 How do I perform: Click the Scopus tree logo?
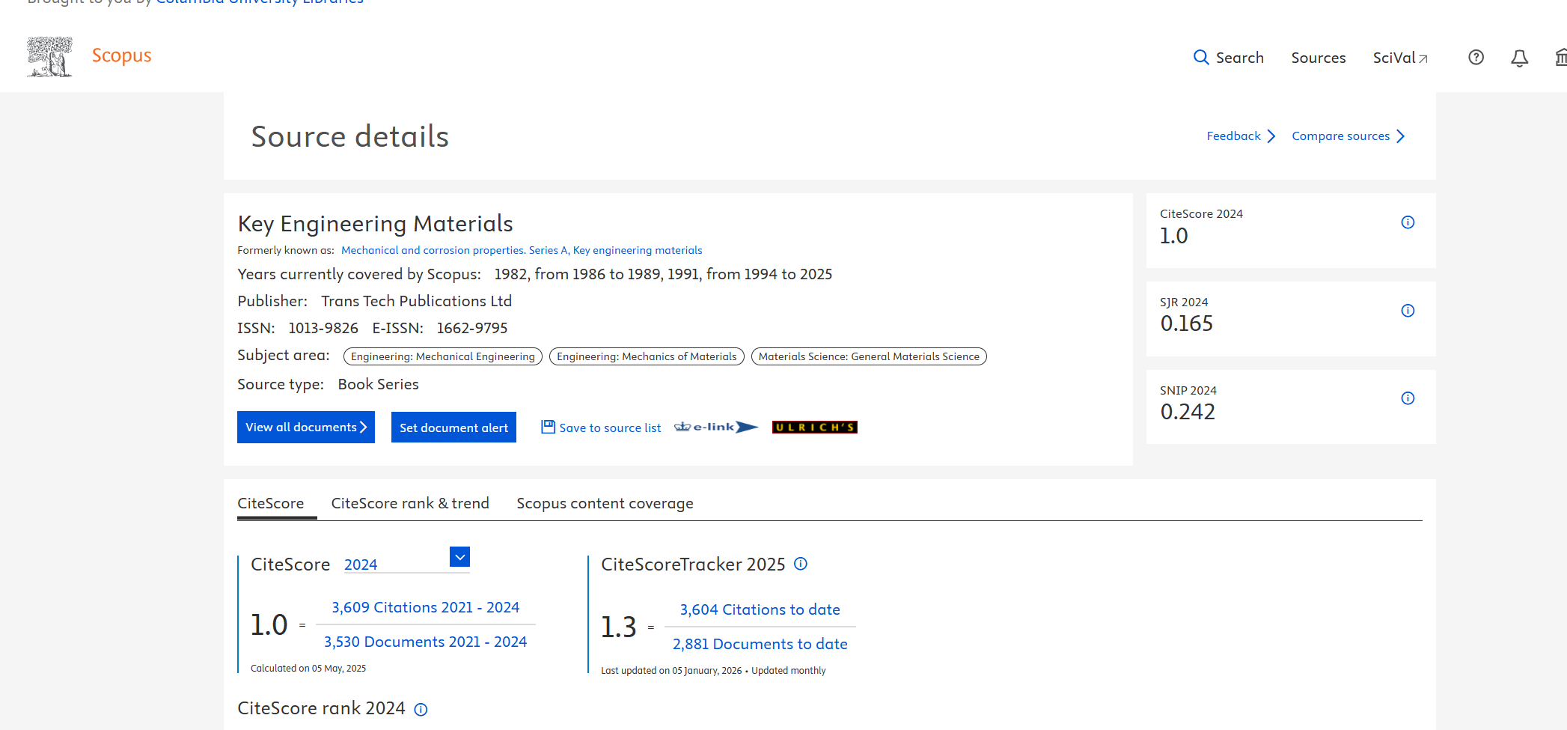click(x=49, y=57)
